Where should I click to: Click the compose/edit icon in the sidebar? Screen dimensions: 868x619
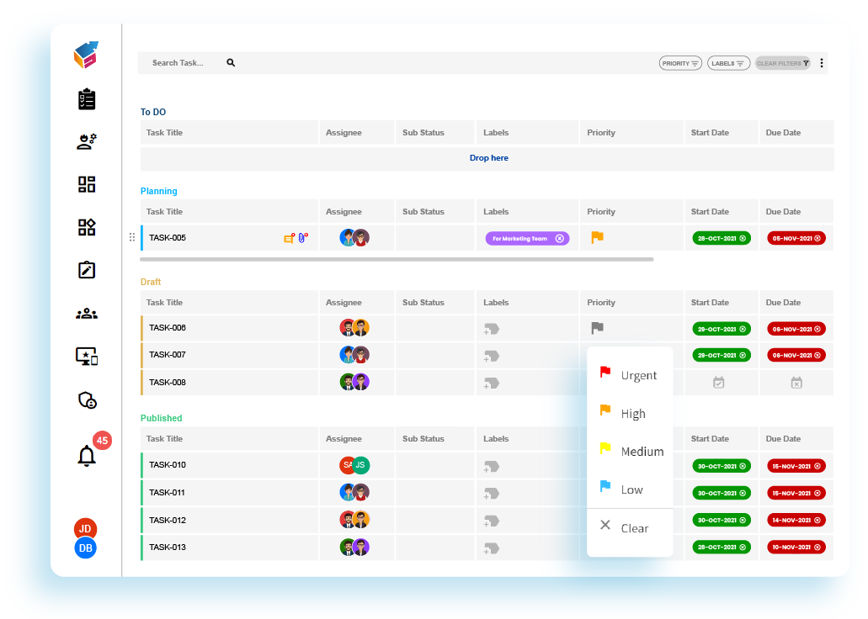pos(86,269)
